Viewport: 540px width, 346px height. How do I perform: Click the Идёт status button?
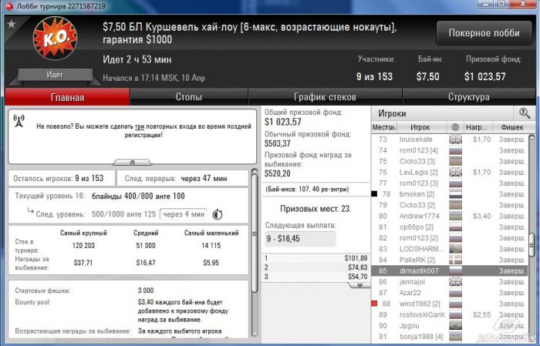(55, 75)
